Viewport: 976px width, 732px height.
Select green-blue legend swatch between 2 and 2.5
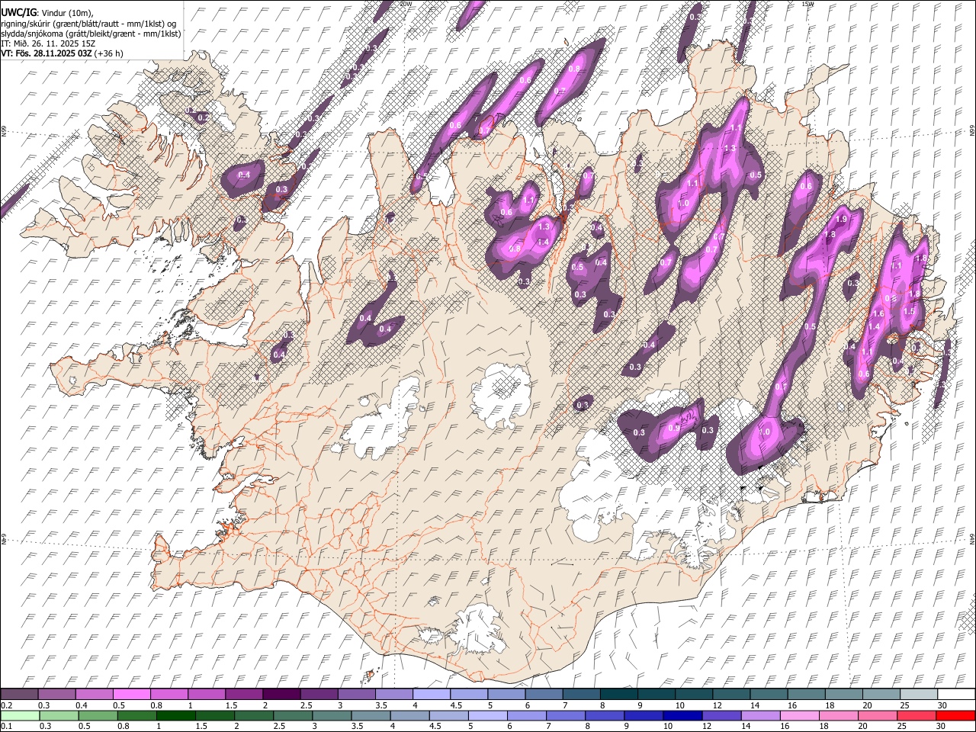pos(253,715)
